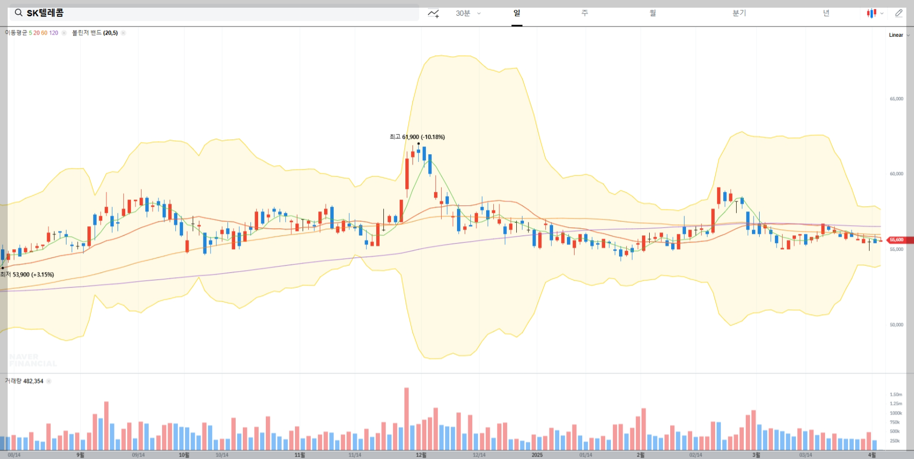The width and height of the screenshot is (914, 459).
Task: Click the 최저 53,900 low marker label
Action: tap(27, 275)
